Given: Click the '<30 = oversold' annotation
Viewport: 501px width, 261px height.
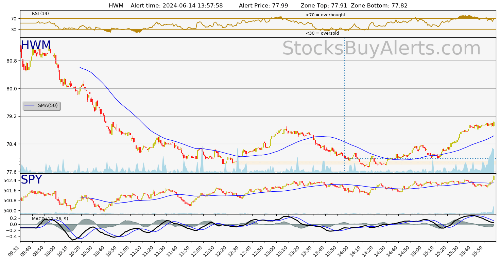Looking at the screenshot, I should click(322, 33).
